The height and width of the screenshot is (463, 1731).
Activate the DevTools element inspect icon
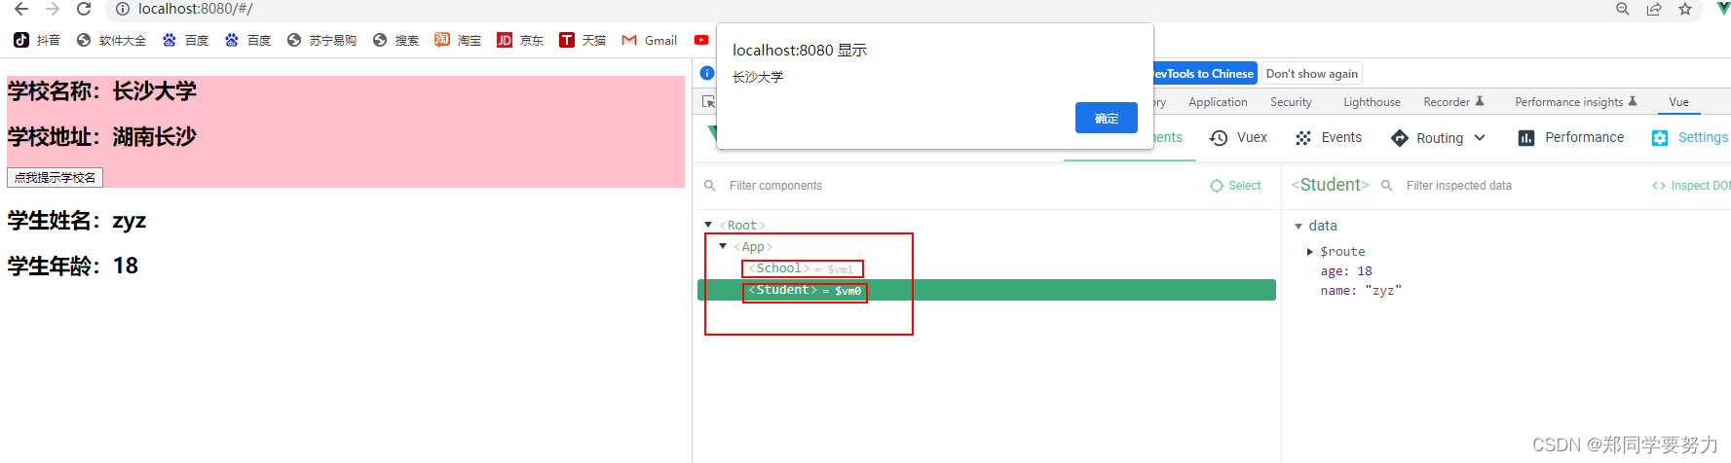708,102
